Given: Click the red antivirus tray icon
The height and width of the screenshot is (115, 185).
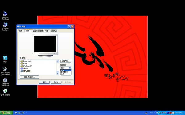Looking at the screenshot, I should (x=171, y=113).
